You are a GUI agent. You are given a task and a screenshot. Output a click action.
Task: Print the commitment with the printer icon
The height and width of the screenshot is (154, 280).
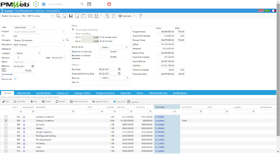coord(96,16)
